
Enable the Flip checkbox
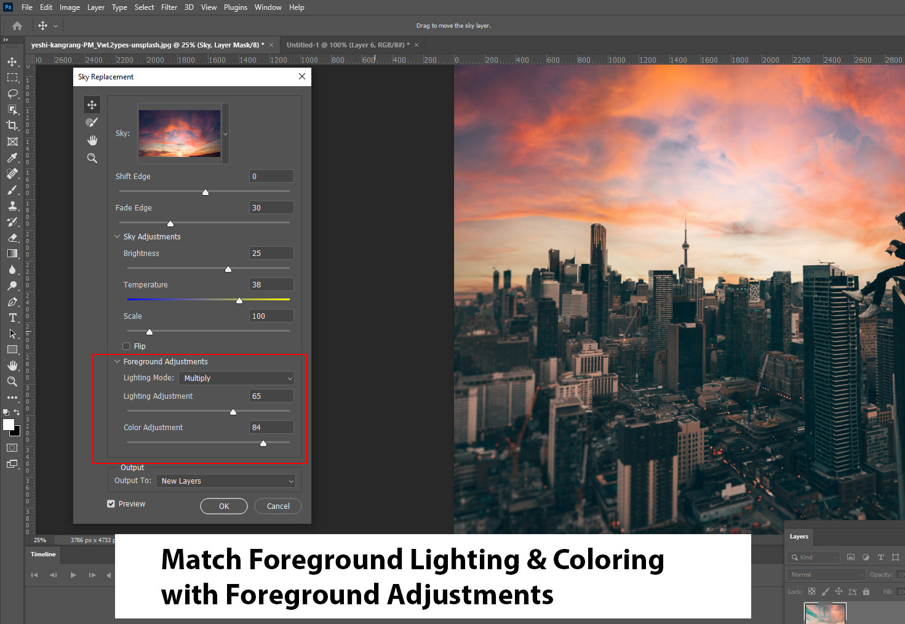tap(127, 346)
